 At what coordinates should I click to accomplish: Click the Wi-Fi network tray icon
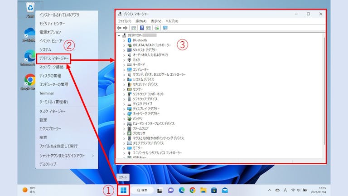[293, 190]
